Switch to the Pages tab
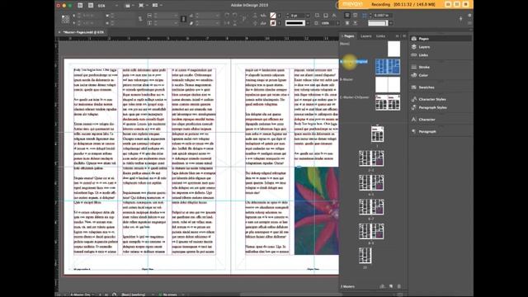Viewport: 528px width, 297px height. [348, 36]
